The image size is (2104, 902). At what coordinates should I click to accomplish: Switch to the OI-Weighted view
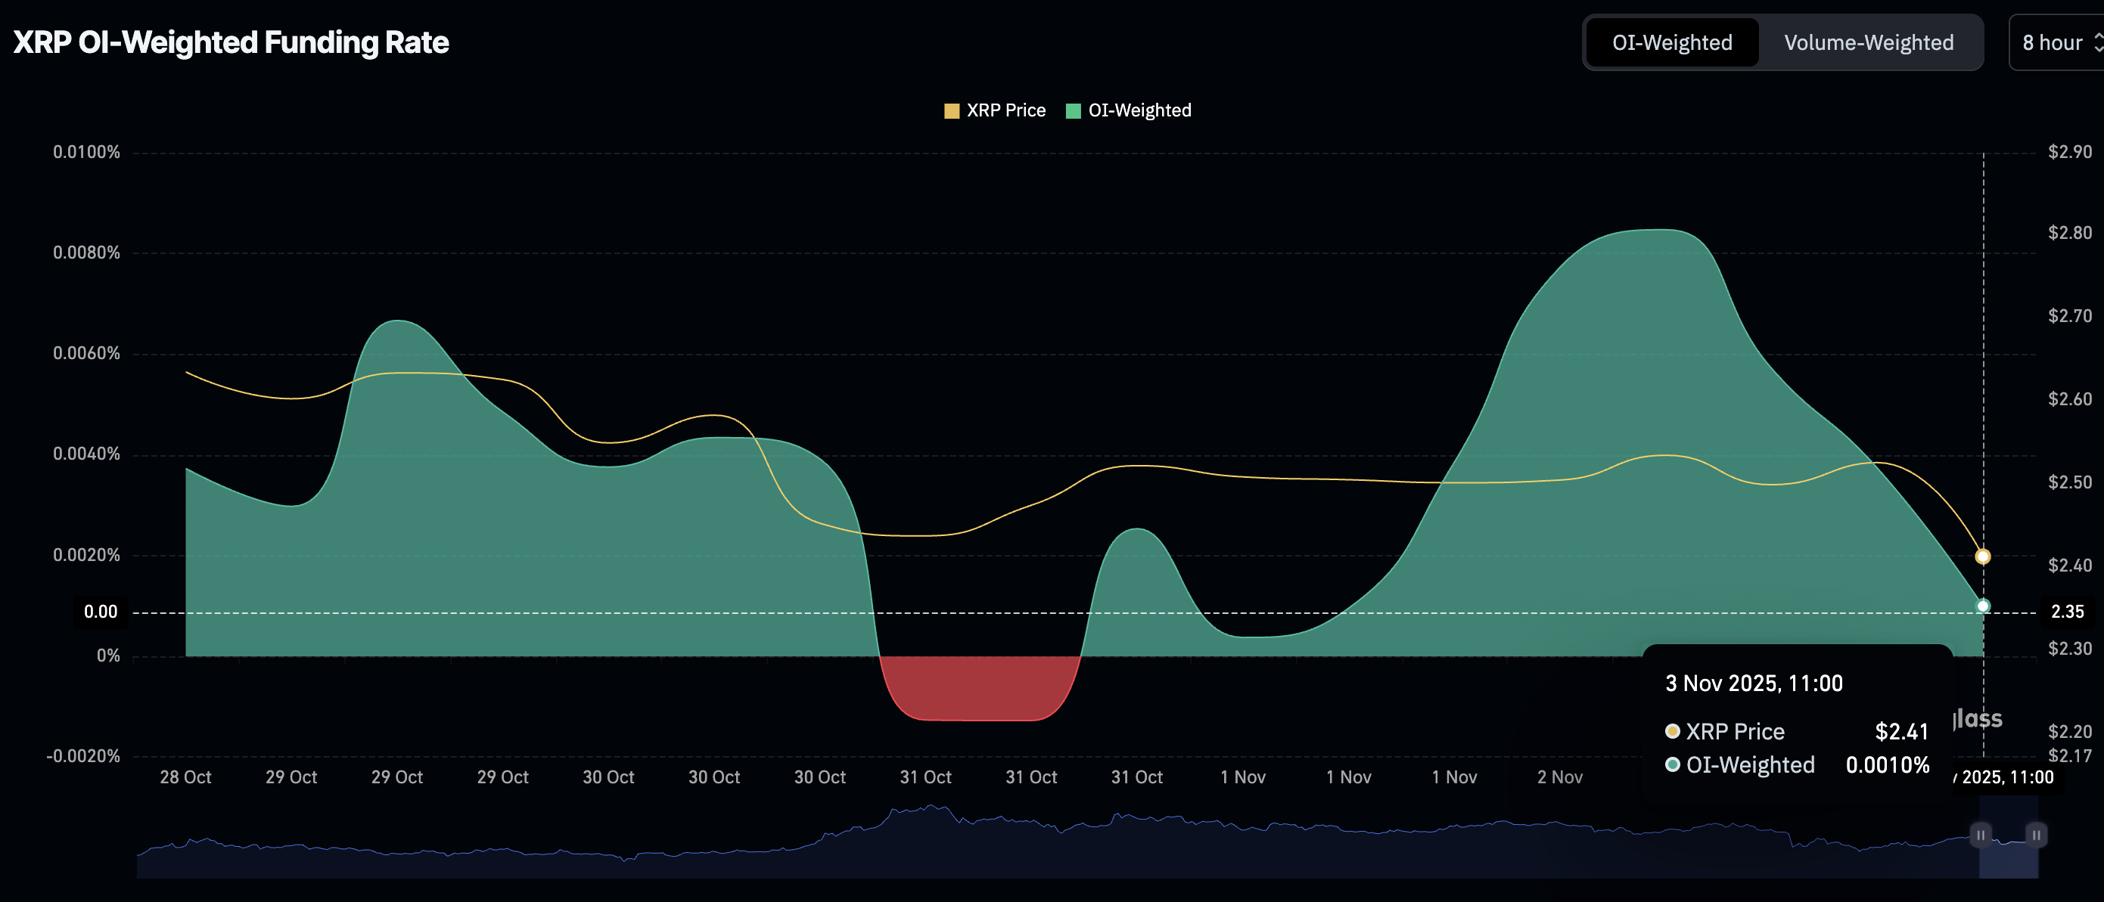click(x=1671, y=42)
